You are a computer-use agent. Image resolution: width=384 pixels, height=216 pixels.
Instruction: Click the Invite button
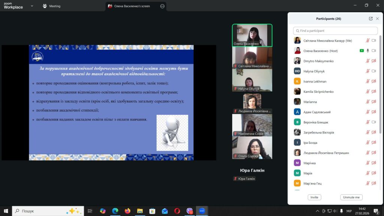tap(314, 197)
